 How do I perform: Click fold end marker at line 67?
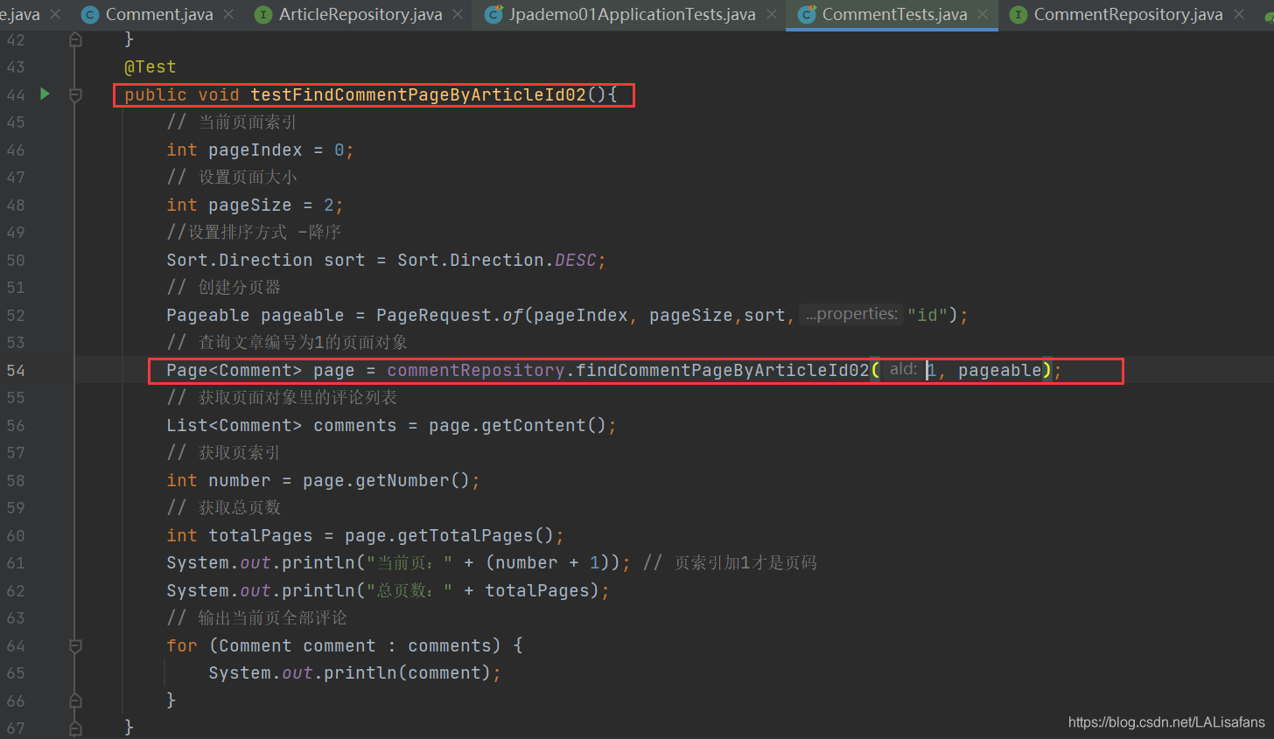(75, 728)
